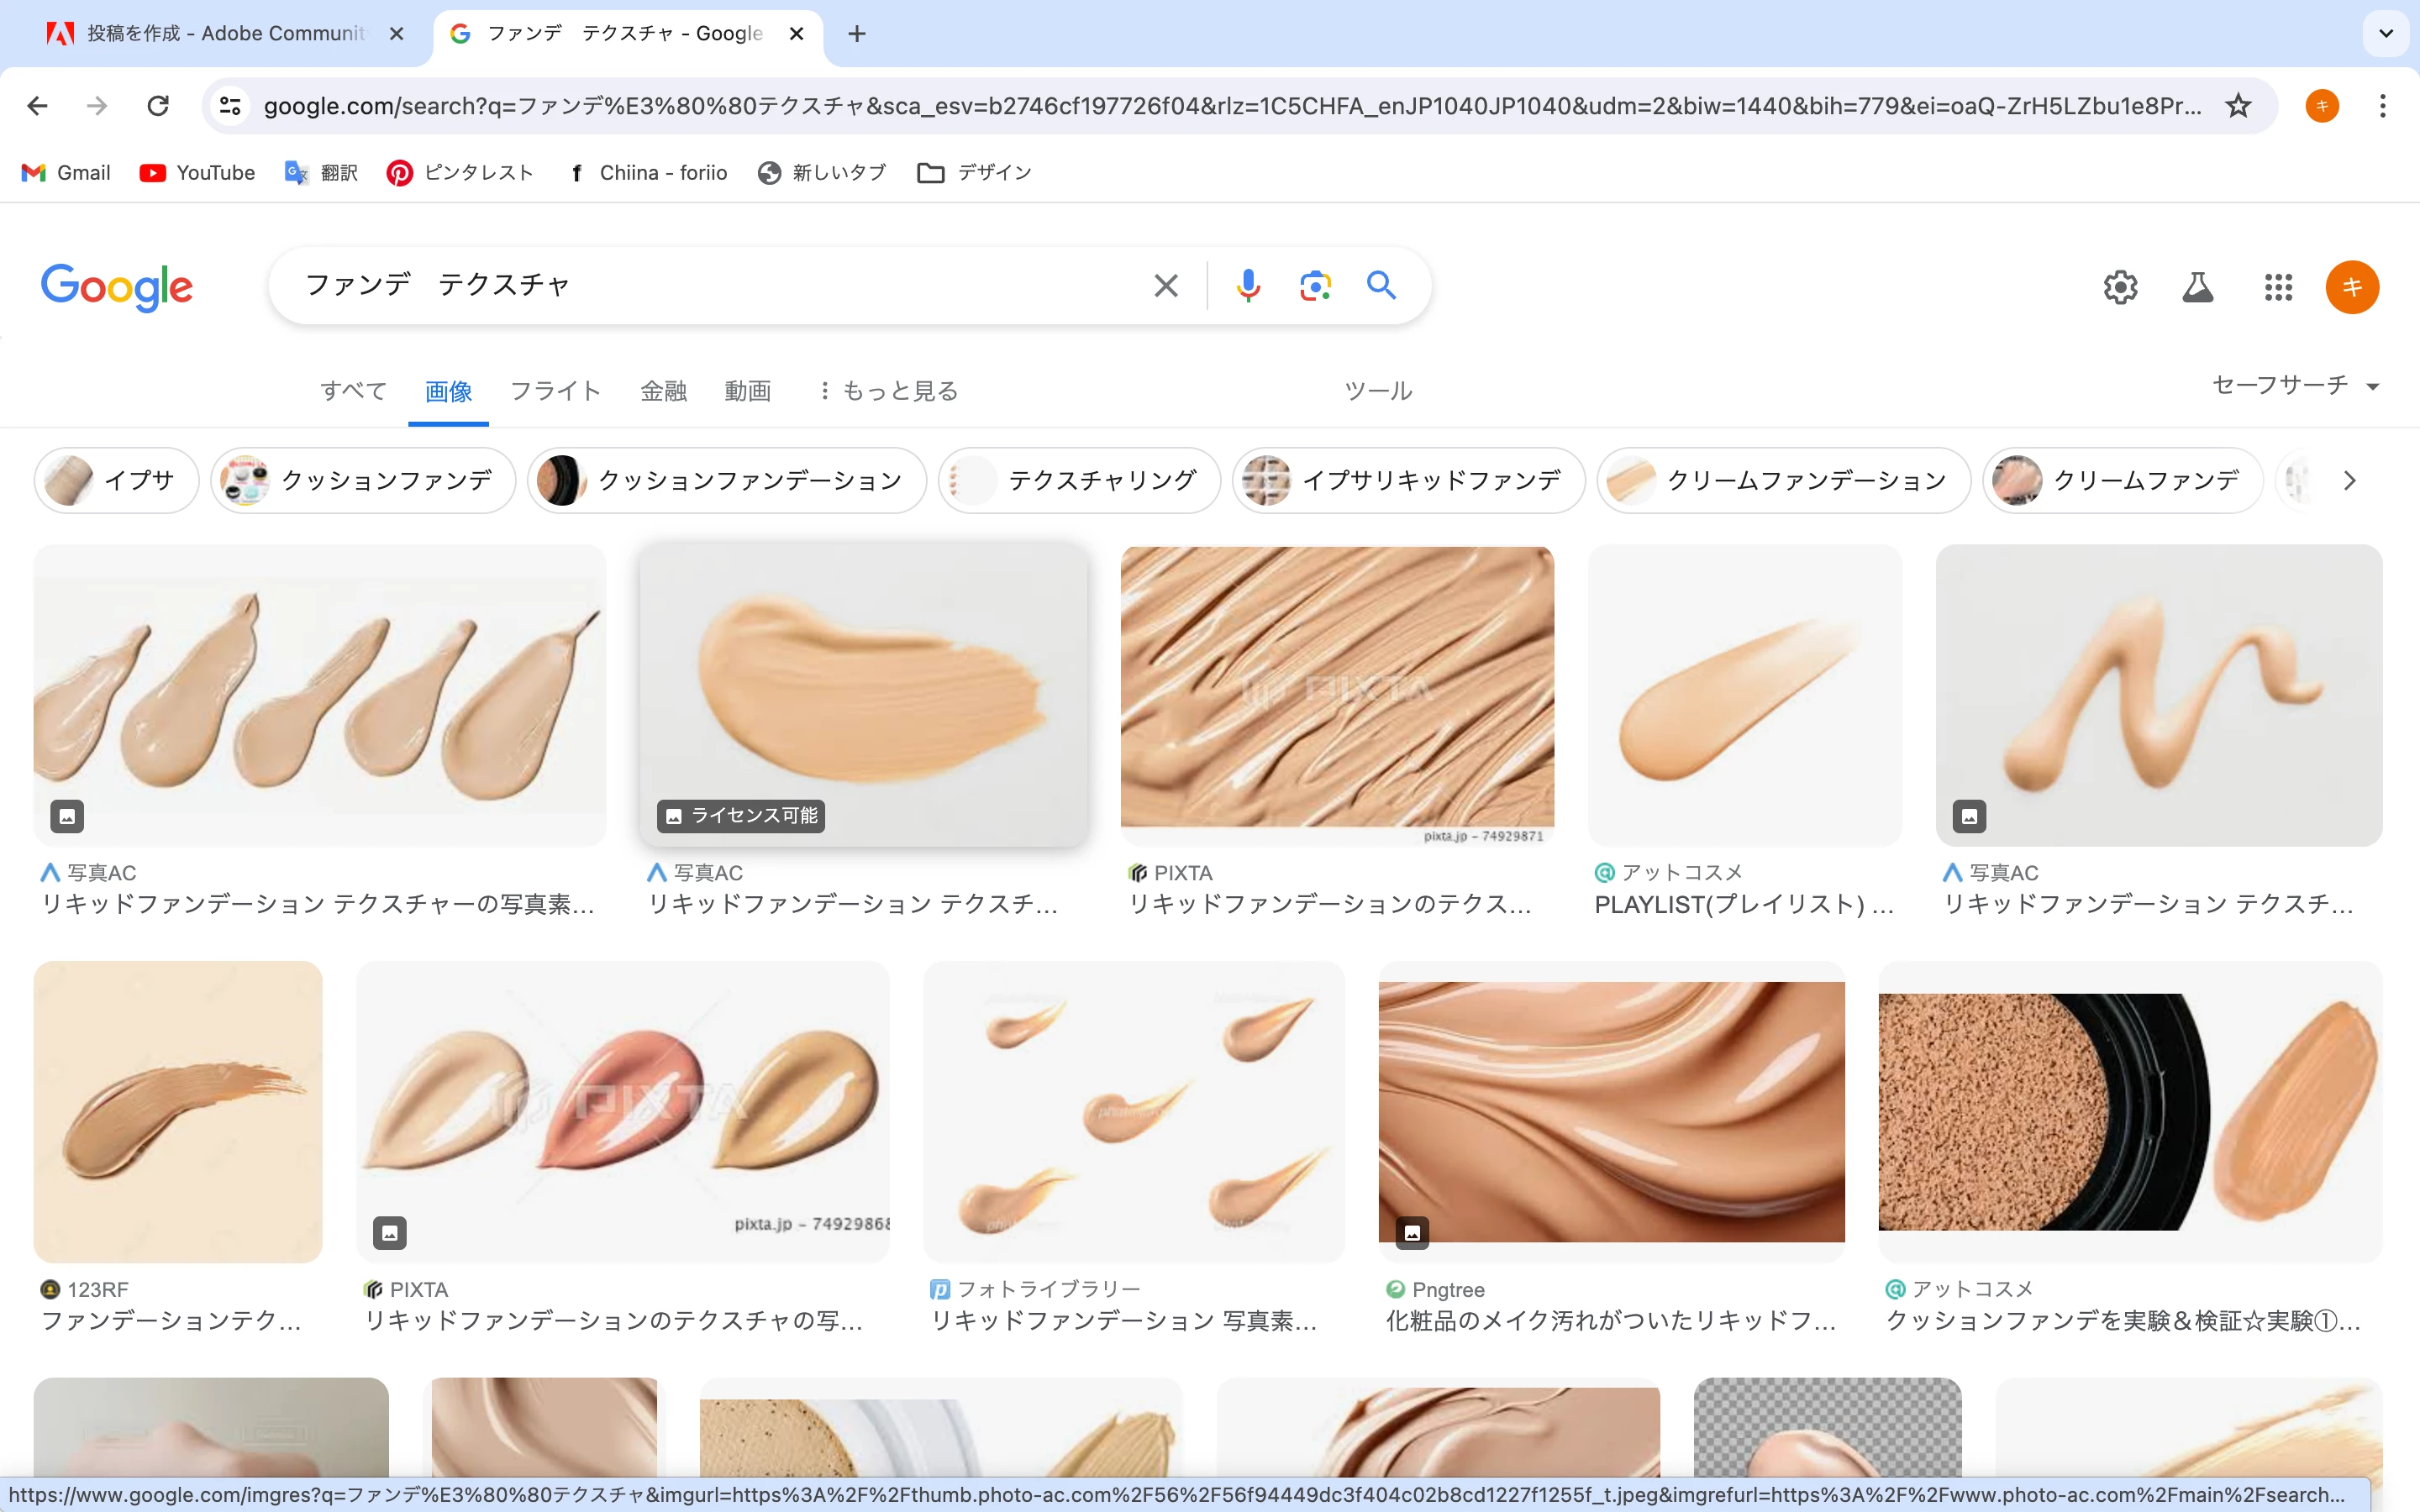This screenshot has width=2420, height=1512.
Task: Select the クッションファンデ filter chip
Action: pyautogui.click(x=363, y=481)
